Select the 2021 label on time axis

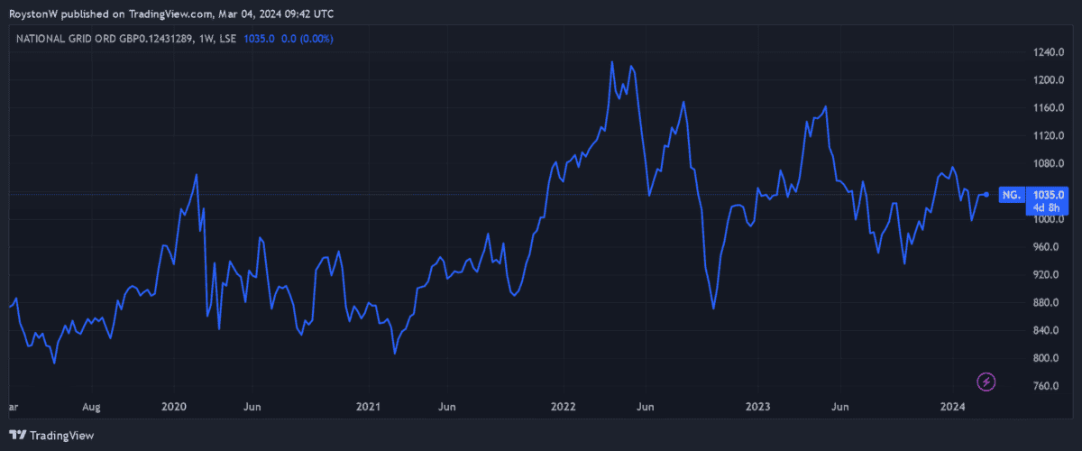(368, 408)
